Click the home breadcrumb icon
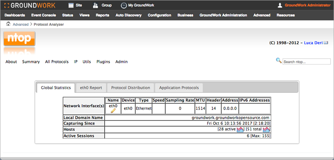This screenshot has height=160, width=334. click(8, 24)
